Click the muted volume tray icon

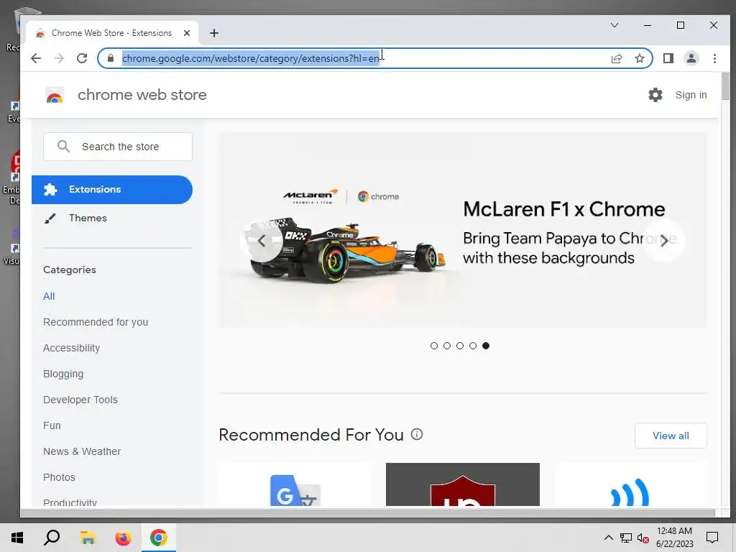coord(643,538)
